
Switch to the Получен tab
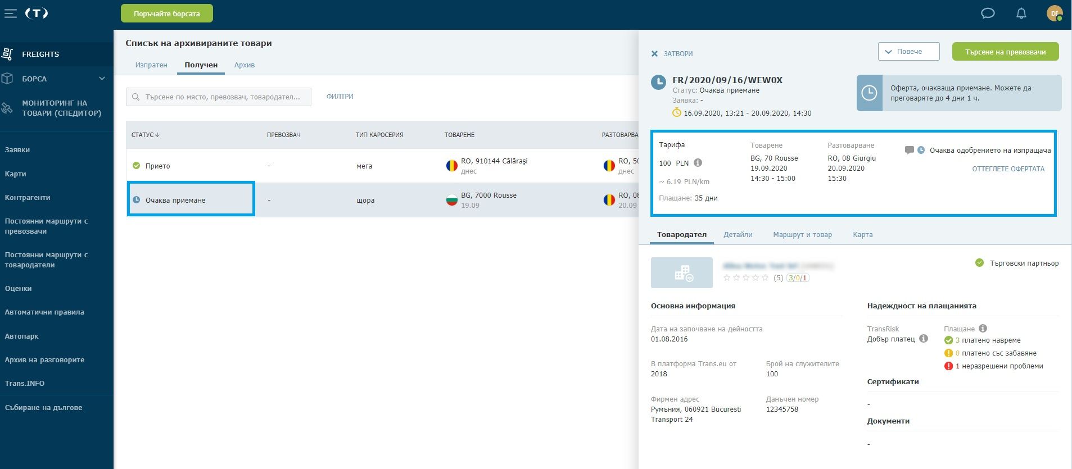click(x=201, y=65)
